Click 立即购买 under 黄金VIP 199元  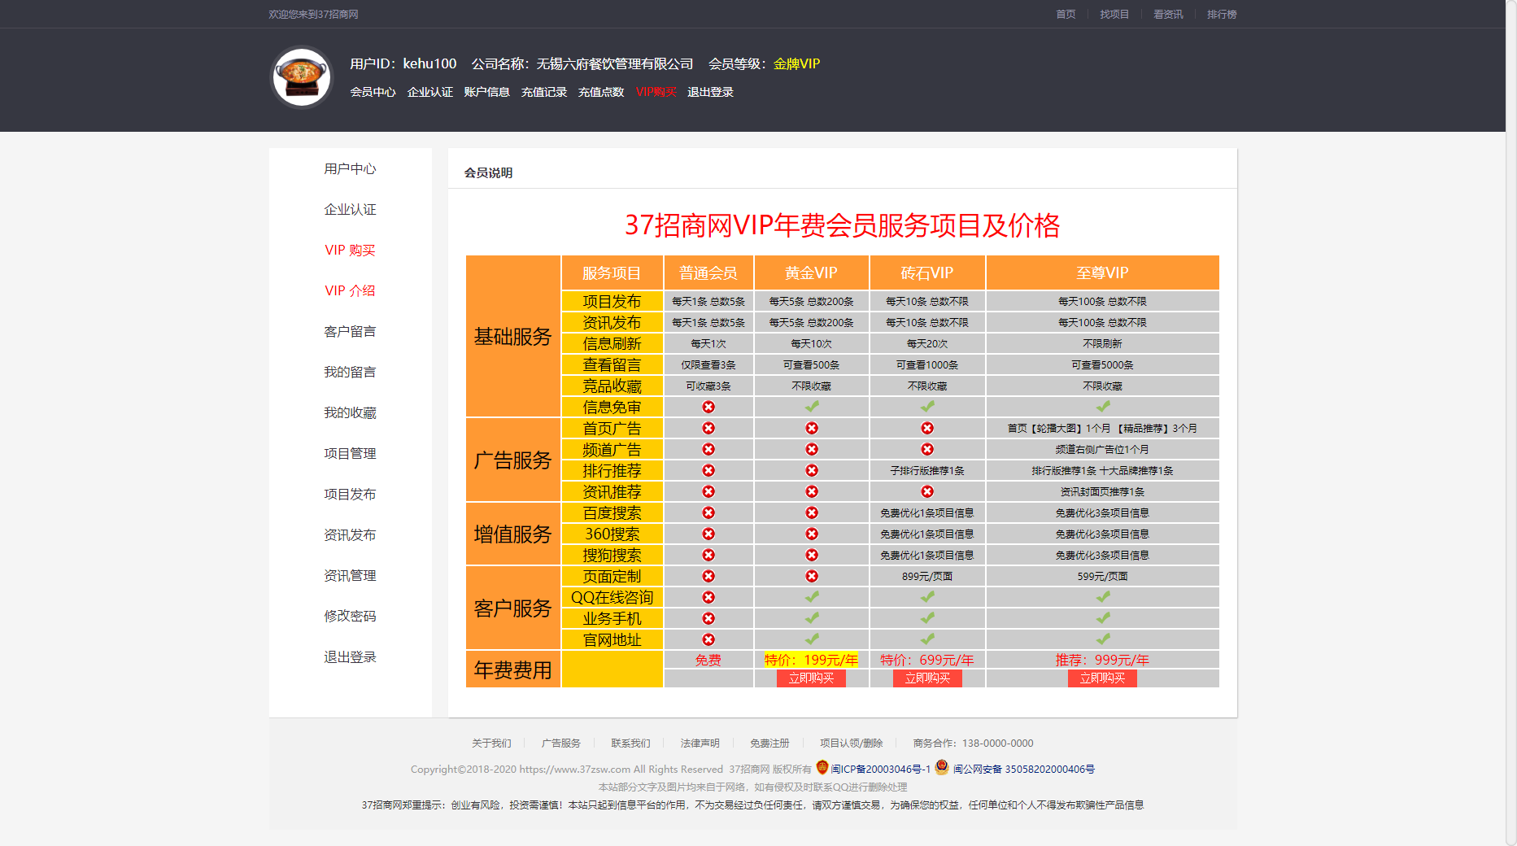(x=812, y=678)
